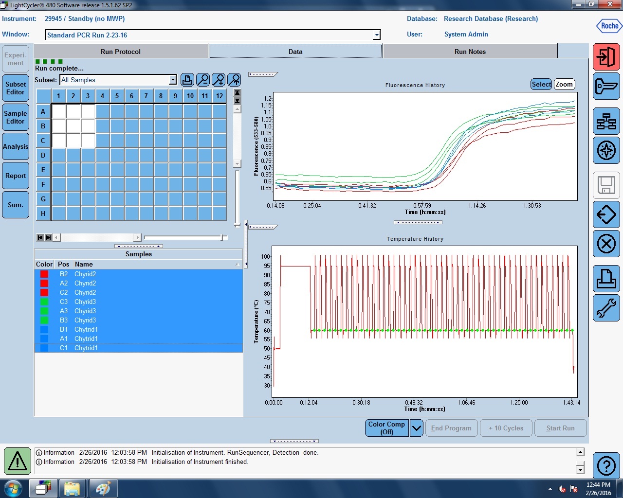Open Windows Start button
The height and width of the screenshot is (498, 623).
13,488
